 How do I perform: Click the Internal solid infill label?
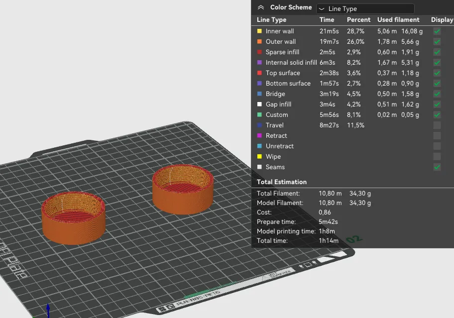pyautogui.click(x=291, y=63)
